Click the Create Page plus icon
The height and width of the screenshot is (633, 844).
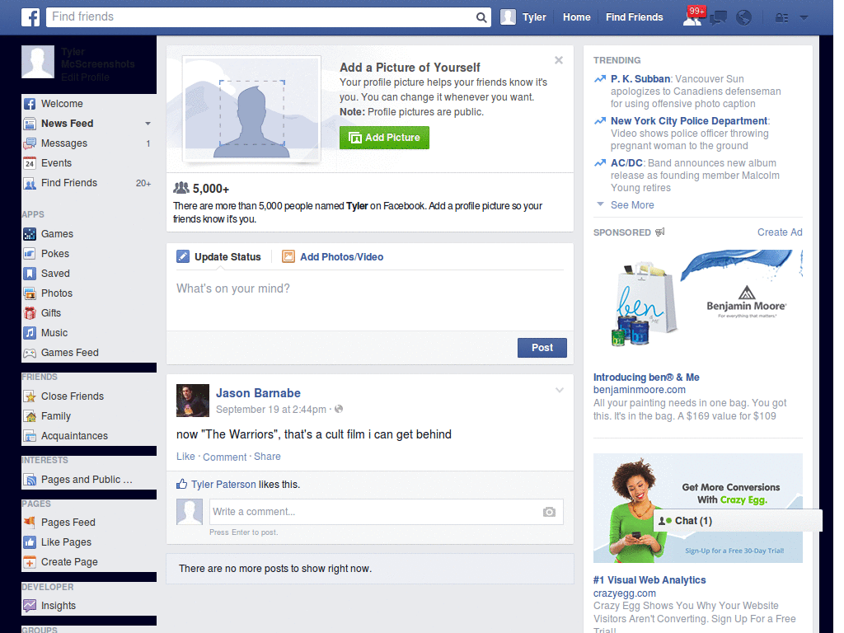[30, 562]
